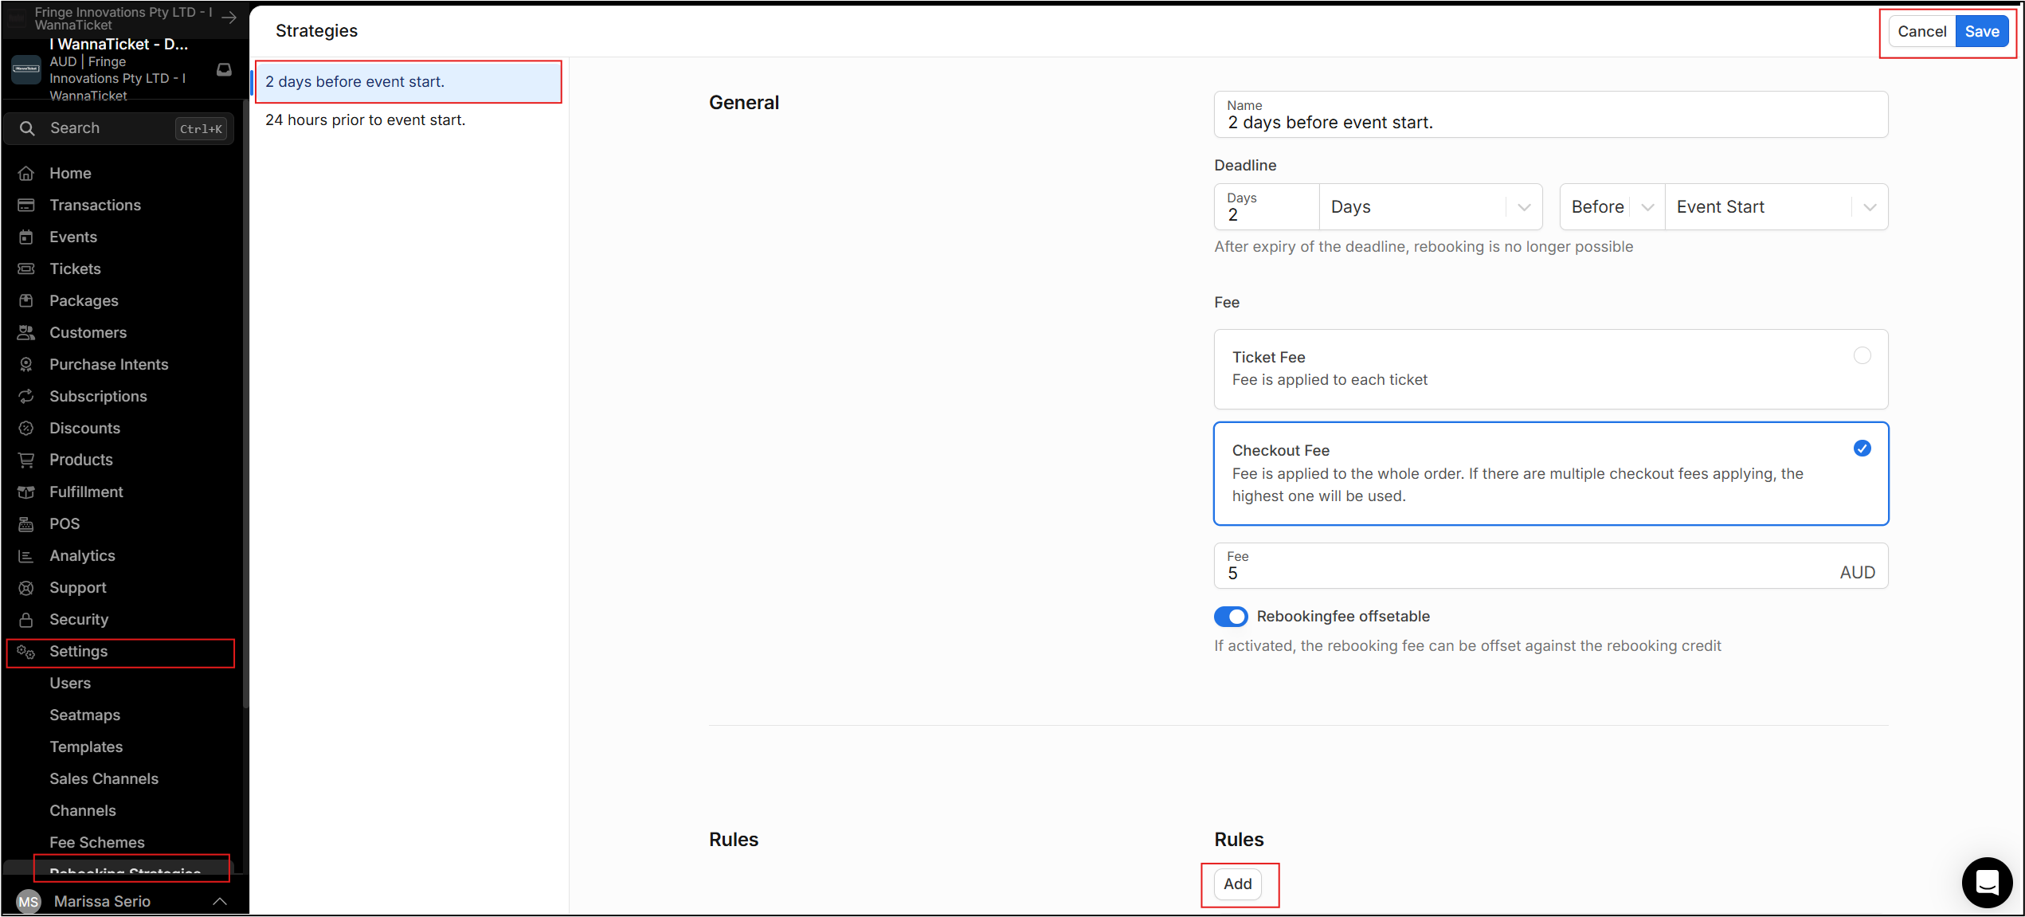The width and height of the screenshot is (2025, 917).
Task: Click the Events calendar icon
Action: (x=26, y=237)
